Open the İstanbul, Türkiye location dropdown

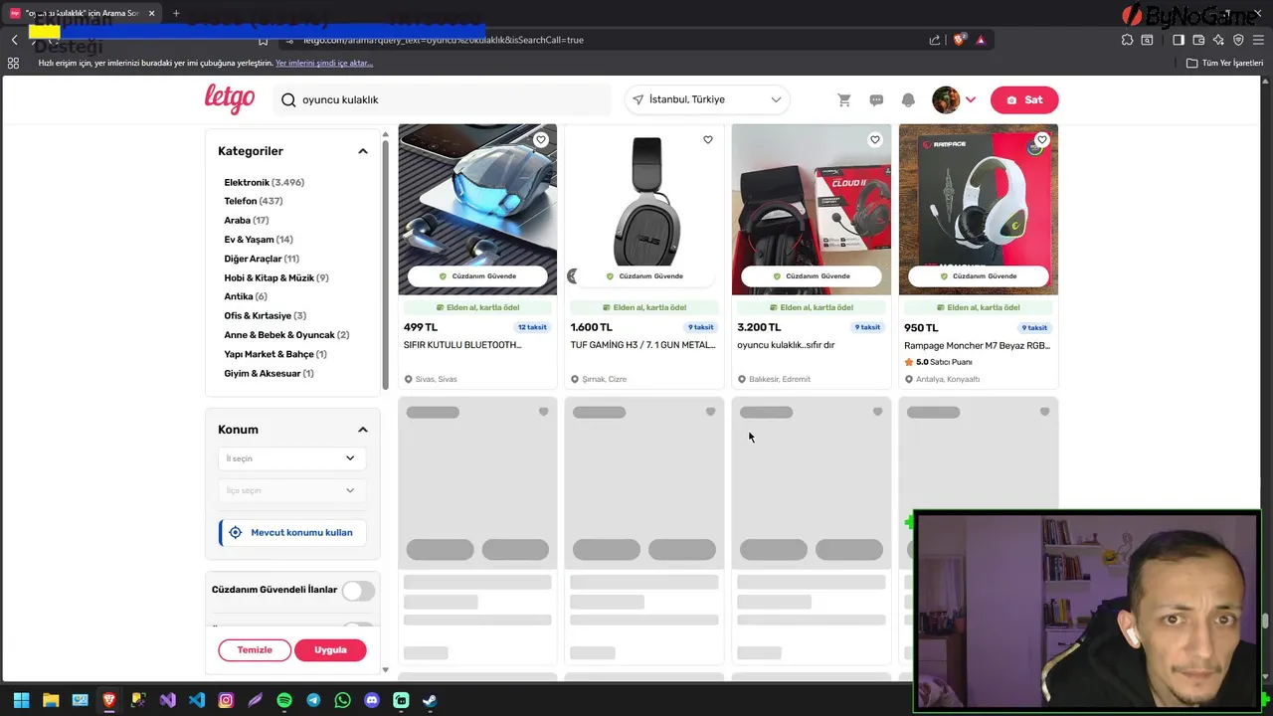pyautogui.click(x=707, y=99)
